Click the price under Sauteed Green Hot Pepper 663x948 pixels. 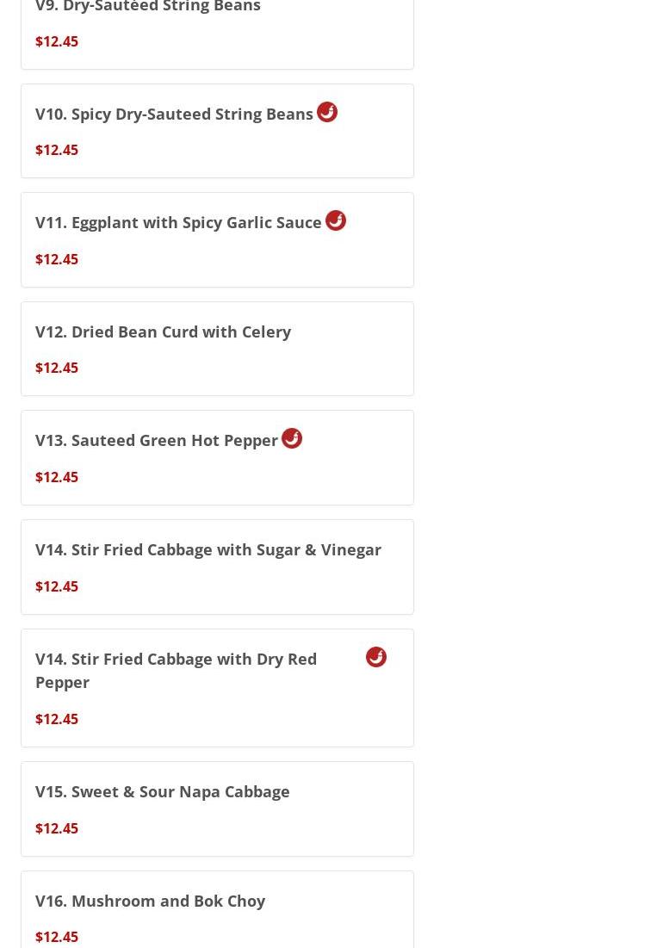(57, 477)
